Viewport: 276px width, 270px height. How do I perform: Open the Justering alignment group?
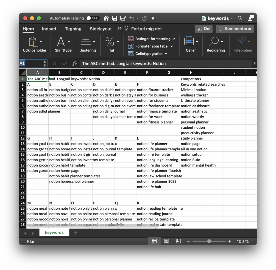click(x=88, y=44)
